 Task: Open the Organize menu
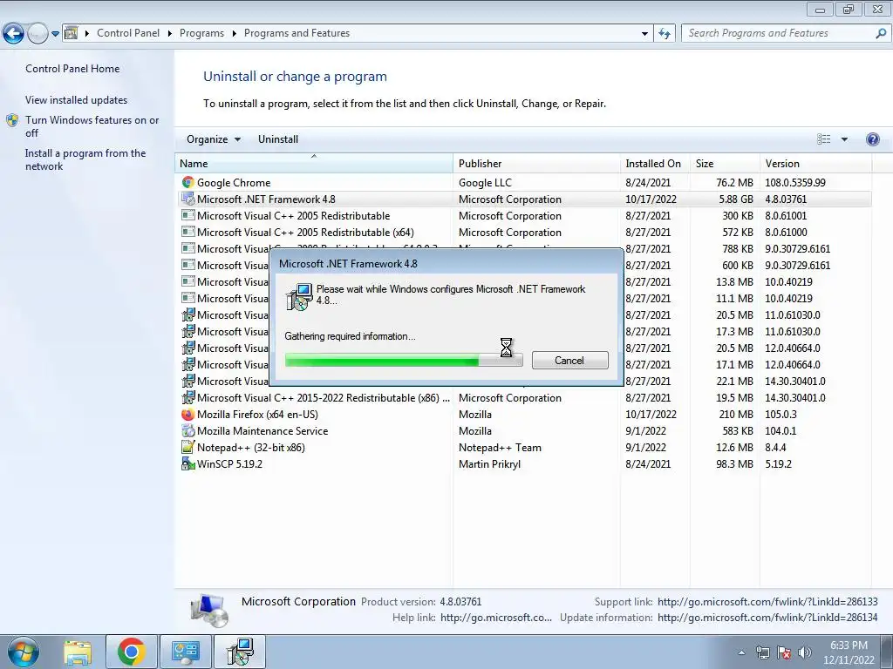pyautogui.click(x=214, y=139)
